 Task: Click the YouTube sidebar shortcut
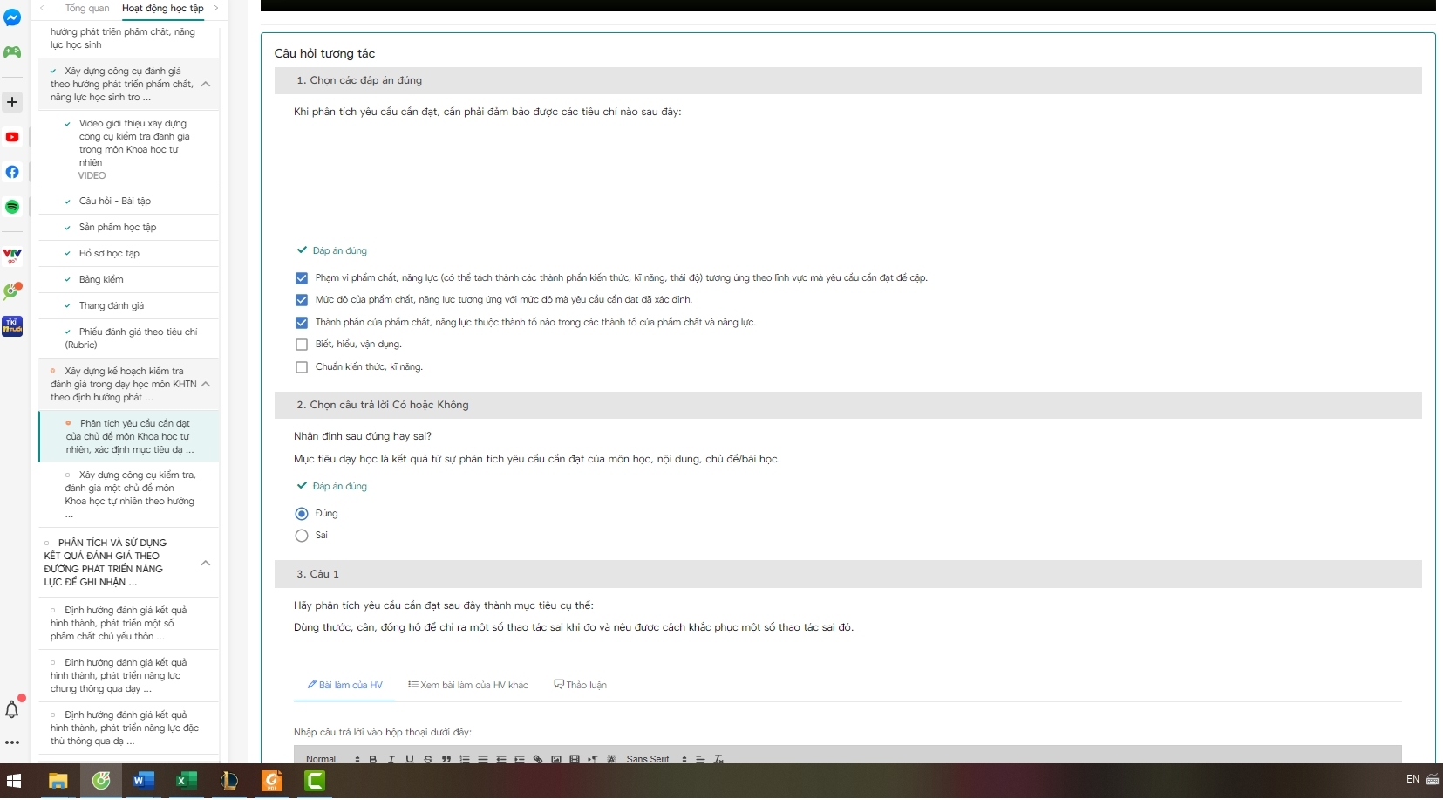click(12, 137)
